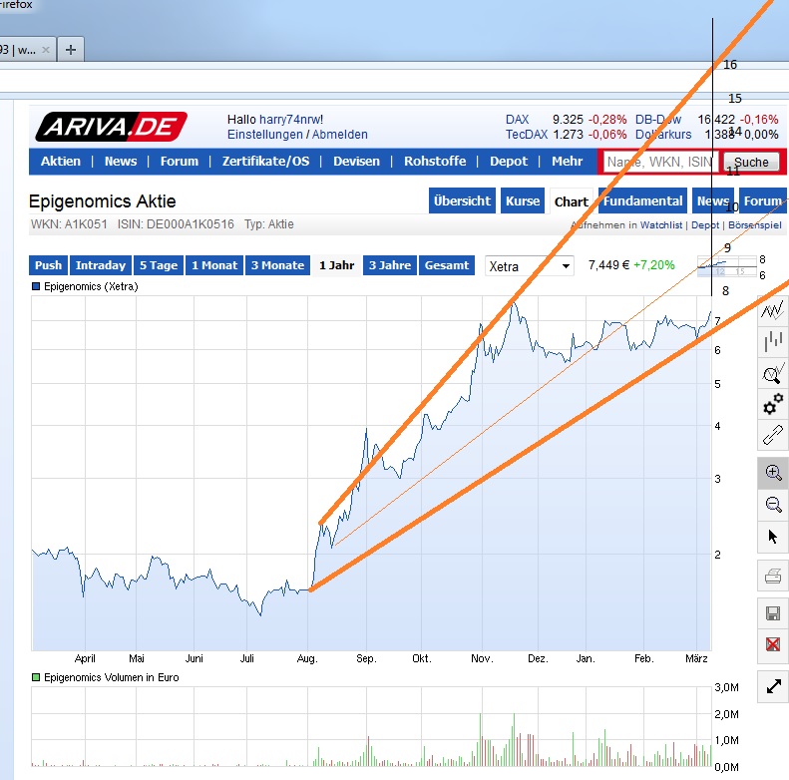Activate the zoom in magnifier tool
The width and height of the screenshot is (789, 780).
point(773,473)
